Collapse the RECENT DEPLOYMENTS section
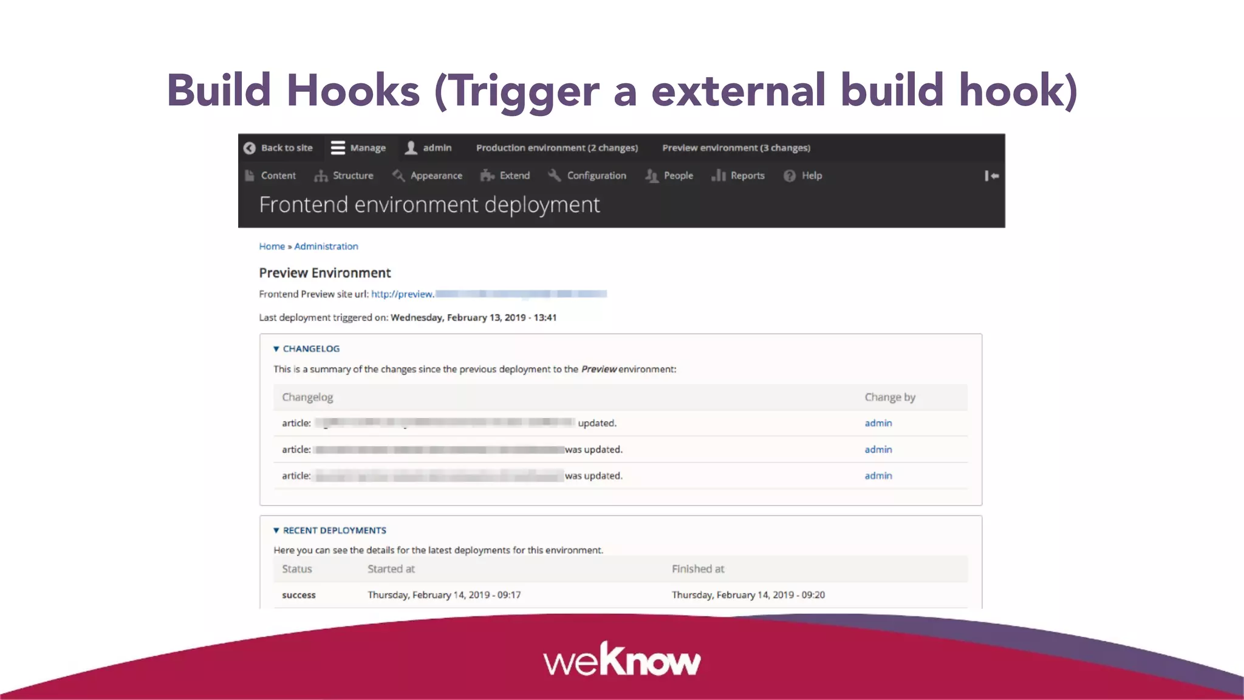The image size is (1244, 700). [x=329, y=530]
